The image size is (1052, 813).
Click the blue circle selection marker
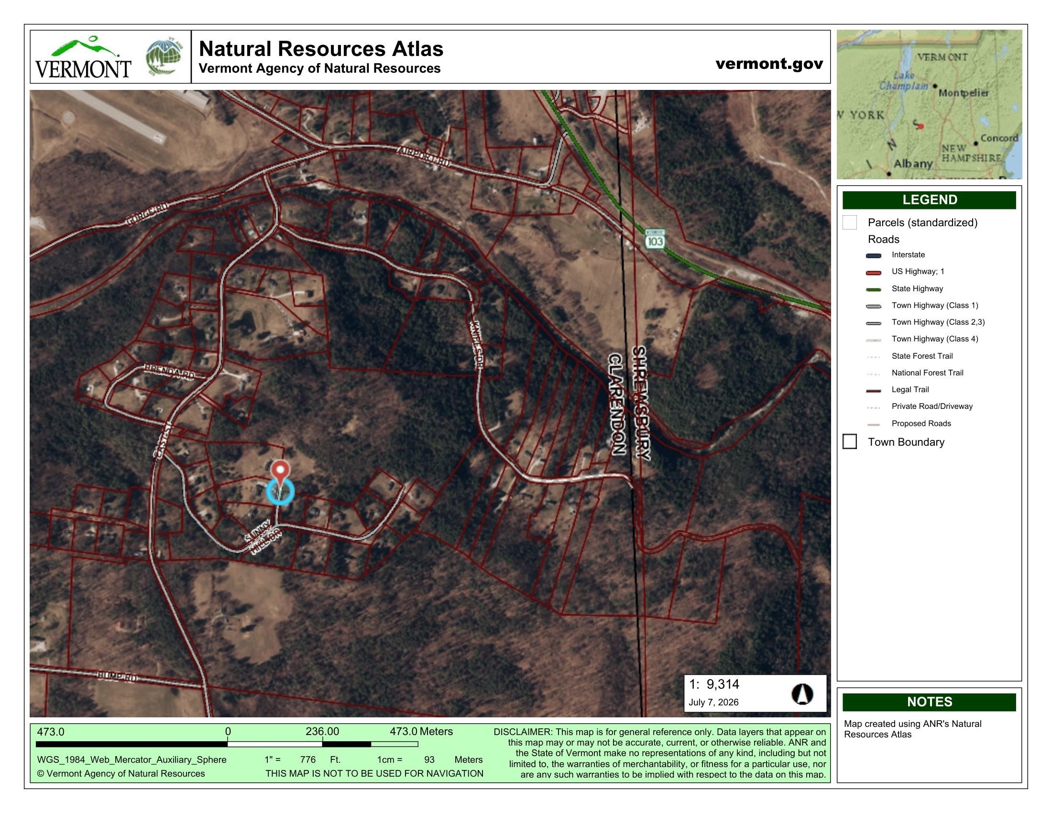[x=280, y=492]
